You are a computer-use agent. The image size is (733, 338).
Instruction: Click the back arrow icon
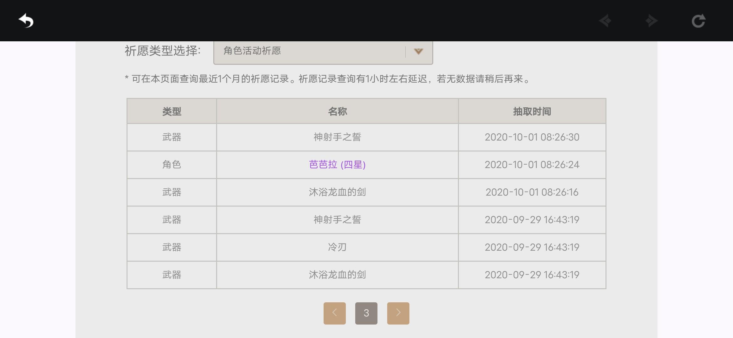point(26,21)
